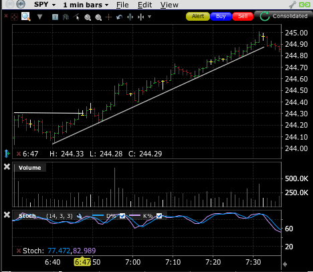Toggle the D% line checkbox

pos(122,216)
